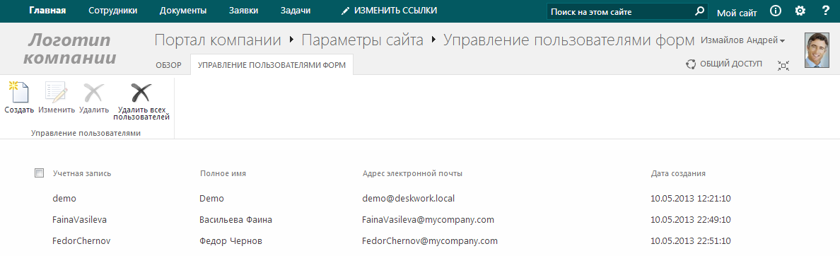Click the Создать new user icon
The height and width of the screenshot is (256, 840).
pos(19,92)
